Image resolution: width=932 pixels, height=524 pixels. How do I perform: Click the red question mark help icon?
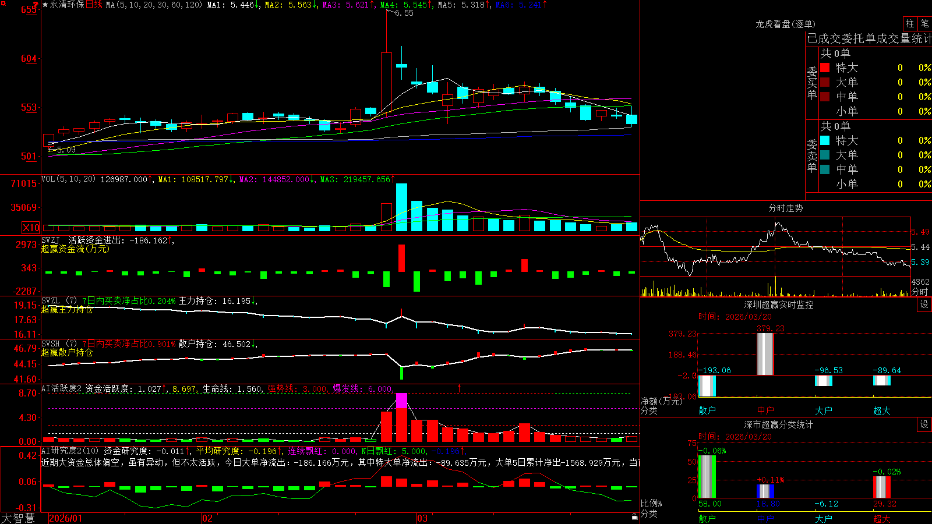click(36, 4)
